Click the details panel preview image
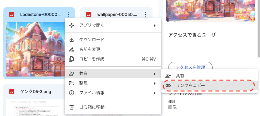260x116 pixels. tap(210, 11)
